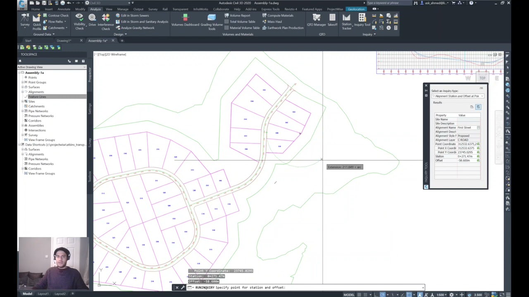Open the Active Drawing View dropdown
The height and width of the screenshot is (297, 529).
(52, 67)
